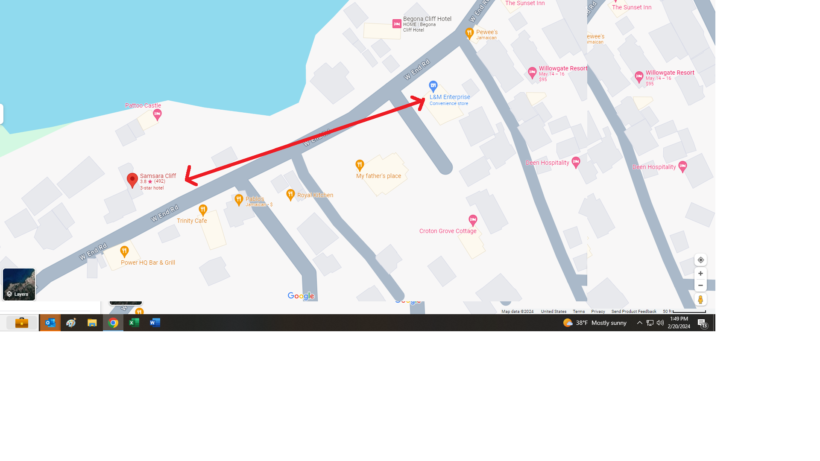Click the Pablos restaurant marker
The width and height of the screenshot is (820, 461).
tap(239, 200)
